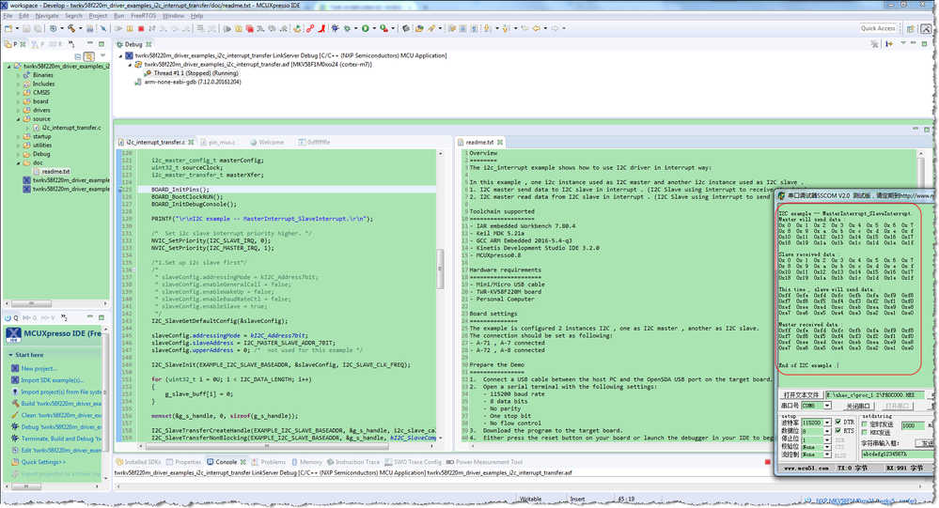The height and width of the screenshot is (508, 939).
Task: Open the FreeRTOS menu
Action: pyautogui.click(x=143, y=16)
